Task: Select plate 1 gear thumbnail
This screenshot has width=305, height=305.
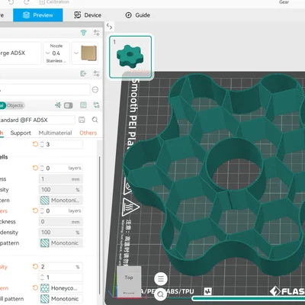Action: pos(130,56)
